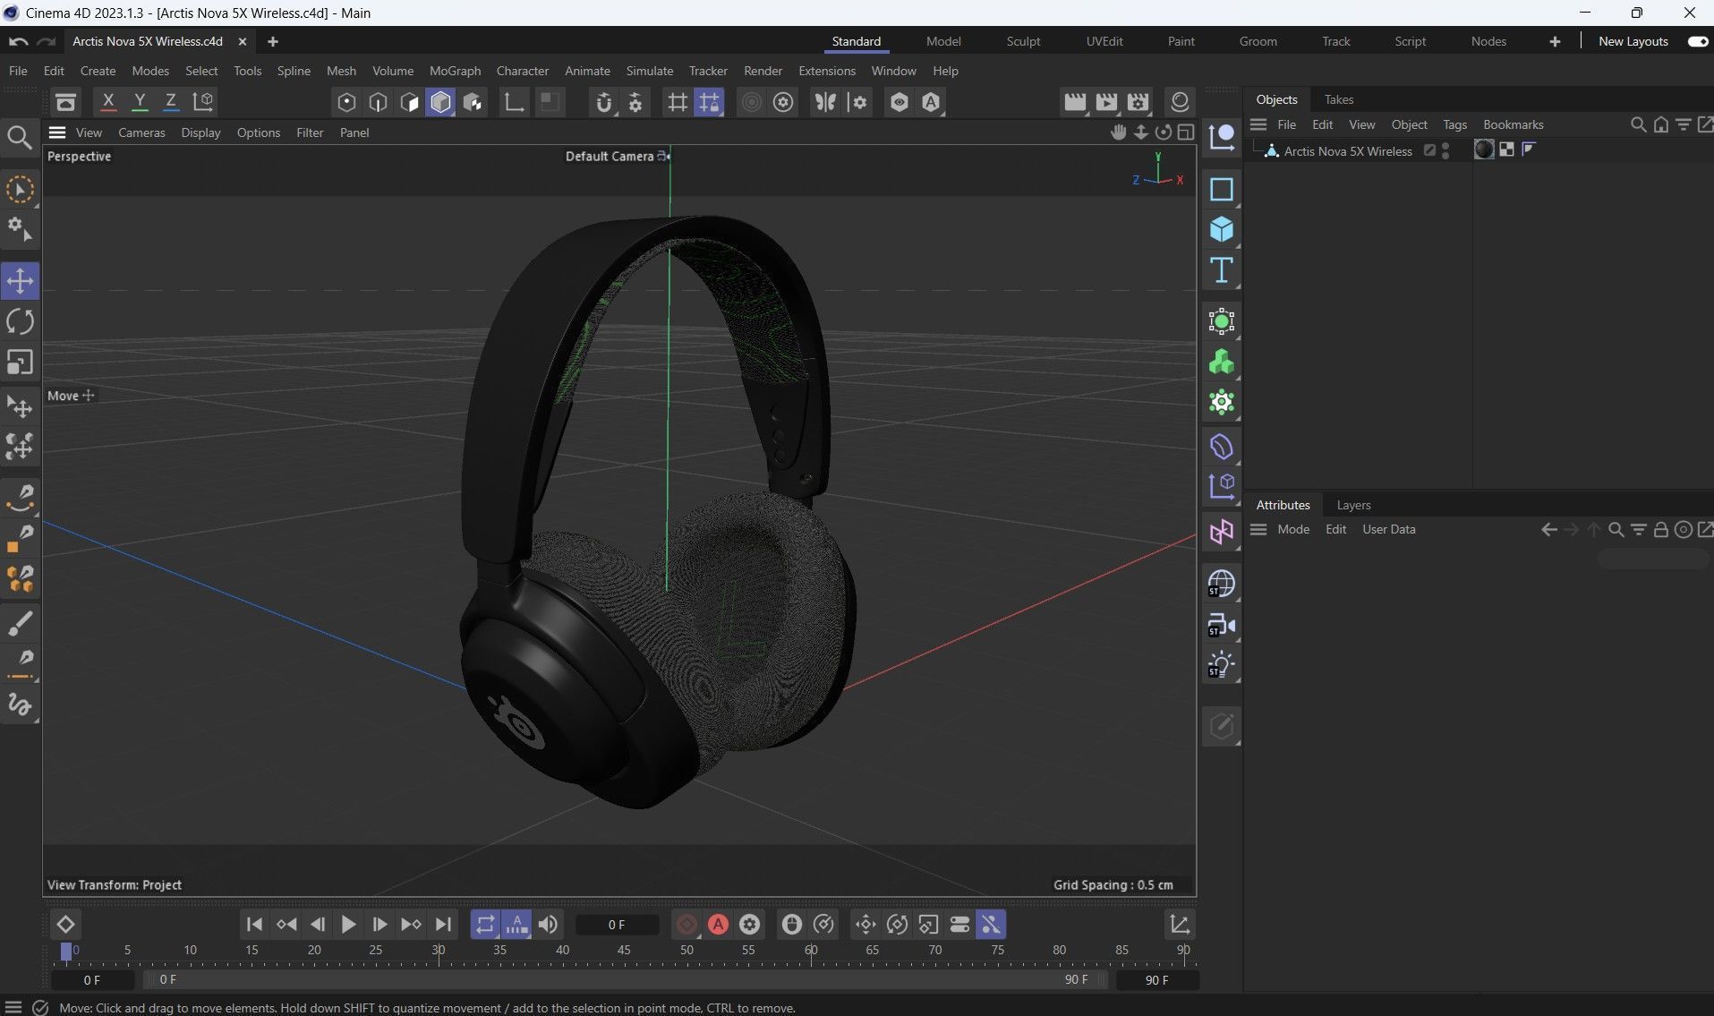Select the Scale tool

tap(20, 362)
